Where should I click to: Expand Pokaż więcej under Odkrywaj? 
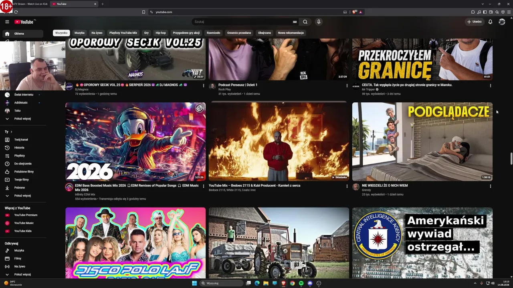[x=23, y=274]
